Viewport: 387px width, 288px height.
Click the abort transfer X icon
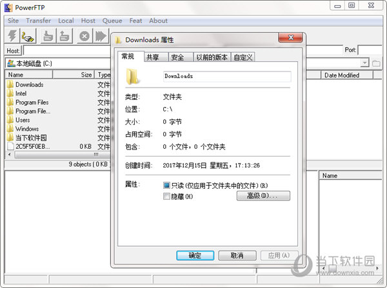click(x=84, y=35)
